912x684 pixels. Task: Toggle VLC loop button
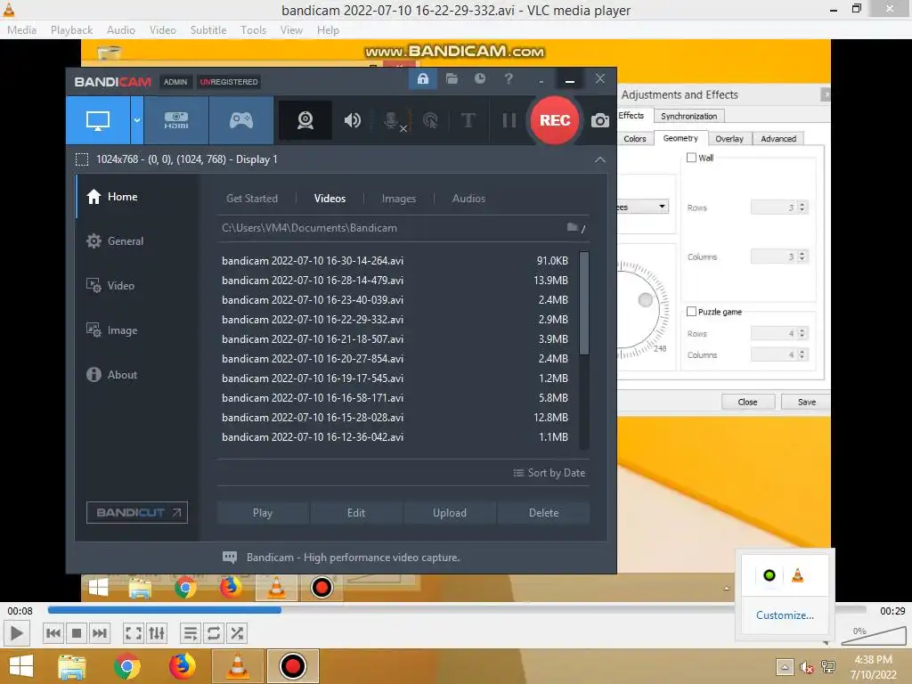pyautogui.click(x=214, y=633)
